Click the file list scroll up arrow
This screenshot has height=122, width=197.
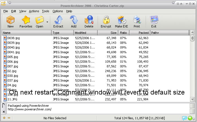192,33
